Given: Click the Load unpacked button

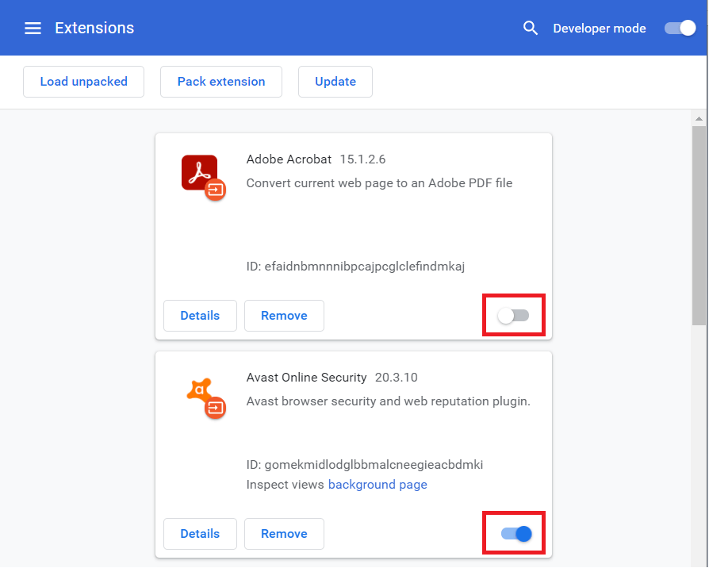Looking at the screenshot, I should point(83,82).
